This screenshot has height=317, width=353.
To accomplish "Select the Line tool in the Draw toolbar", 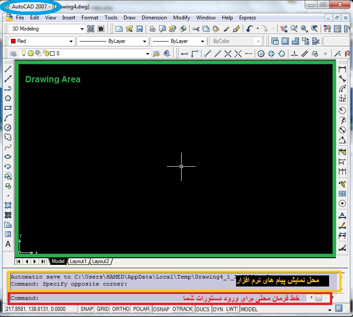I will (8, 69).
